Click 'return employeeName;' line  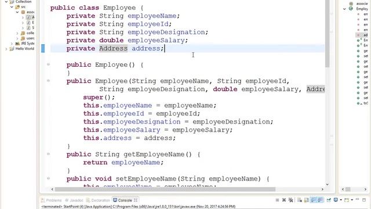(x=123, y=163)
